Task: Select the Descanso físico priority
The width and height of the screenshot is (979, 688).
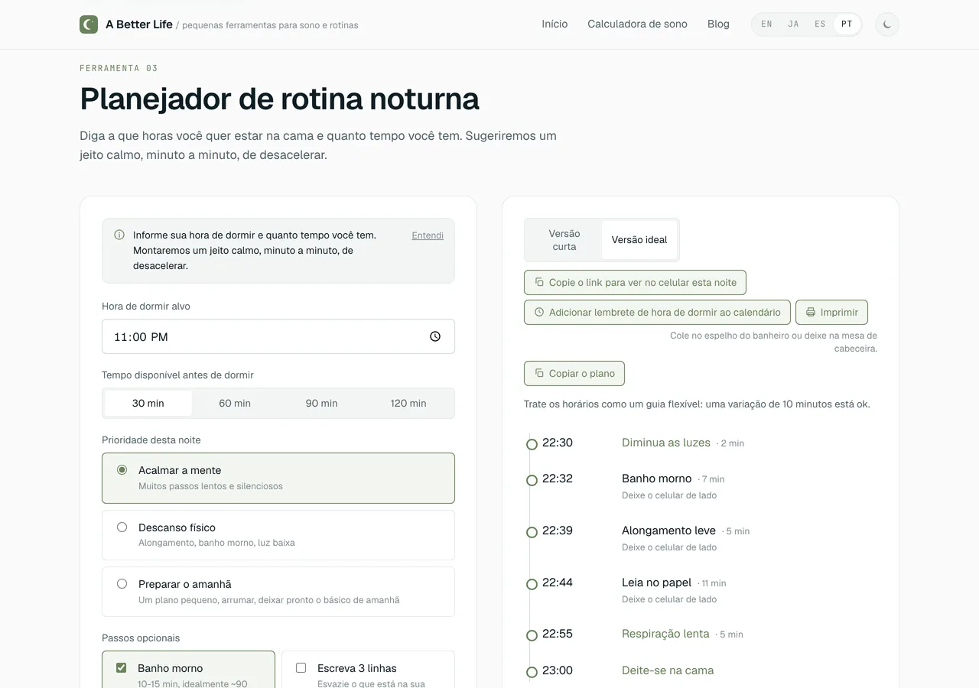Action: pos(278,535)
